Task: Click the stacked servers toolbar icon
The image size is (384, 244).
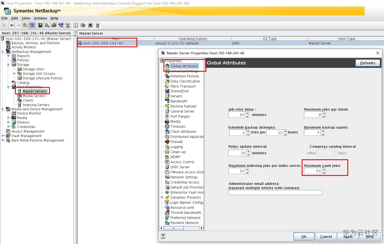Action: (x=83, y=25)
